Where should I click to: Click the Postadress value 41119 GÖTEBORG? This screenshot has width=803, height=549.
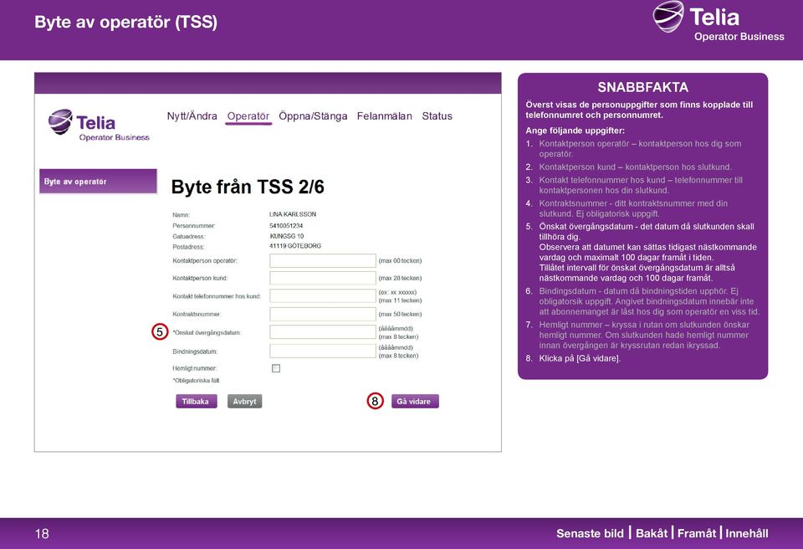tap(295, 246)
